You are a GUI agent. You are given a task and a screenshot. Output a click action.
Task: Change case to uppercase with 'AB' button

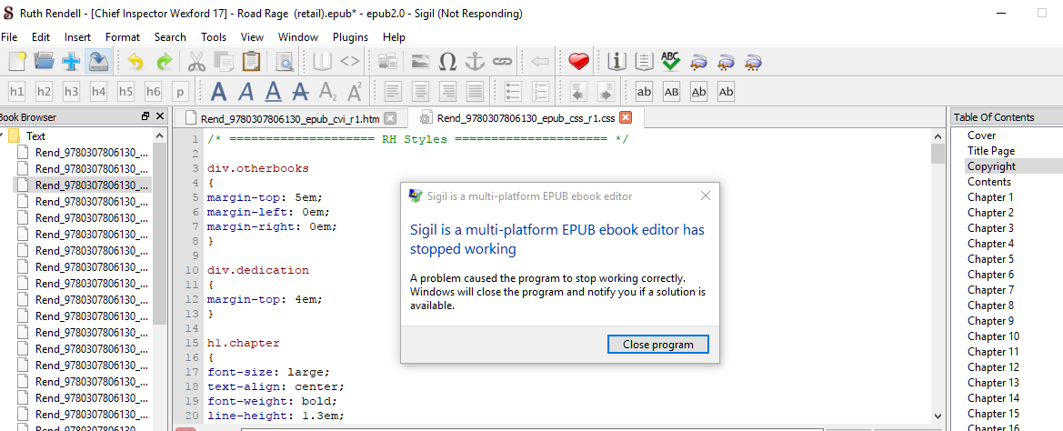click(x=671, y=92)
